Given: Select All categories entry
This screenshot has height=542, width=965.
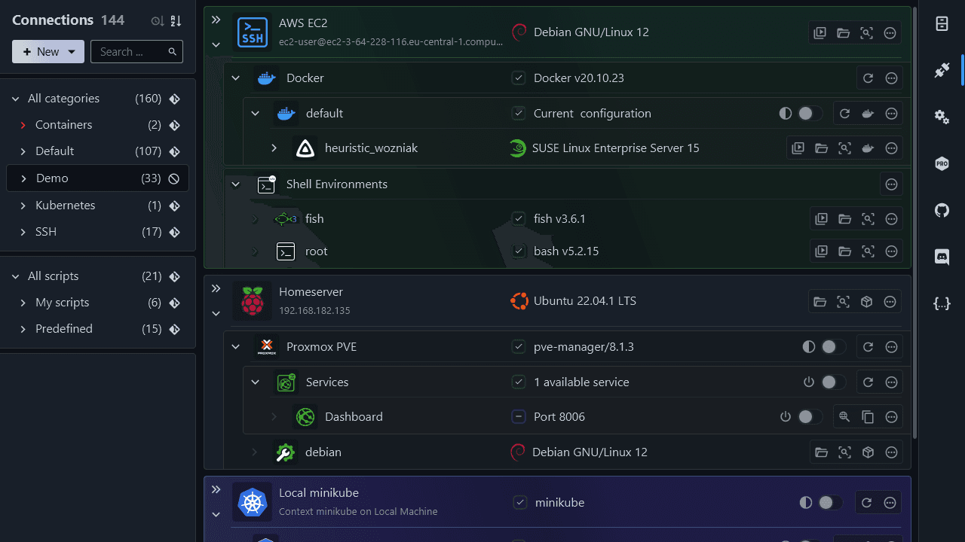Looking at the screenshot, I should pyautogui.click(x=97, y=99).
